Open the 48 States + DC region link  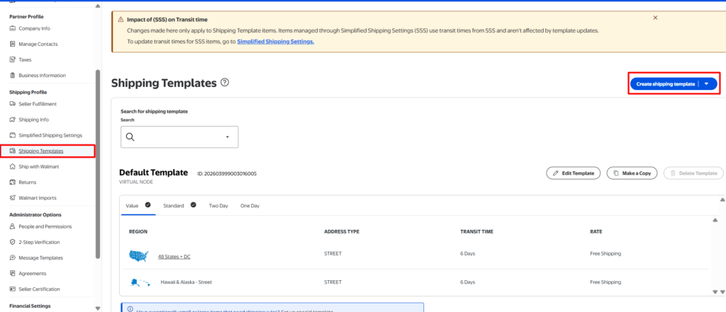[174, 257]
